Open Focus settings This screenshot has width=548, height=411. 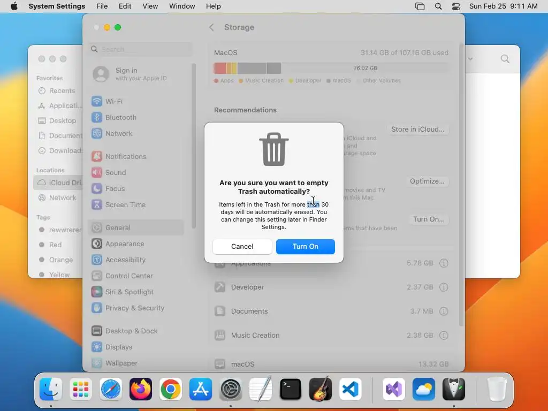[136, 188]
